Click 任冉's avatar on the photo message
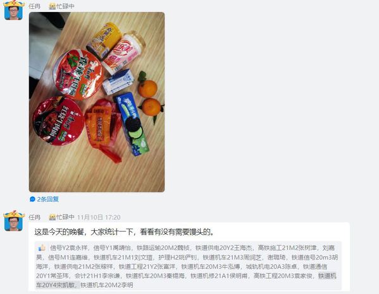 pyautogui.click(x=14, y=10)
